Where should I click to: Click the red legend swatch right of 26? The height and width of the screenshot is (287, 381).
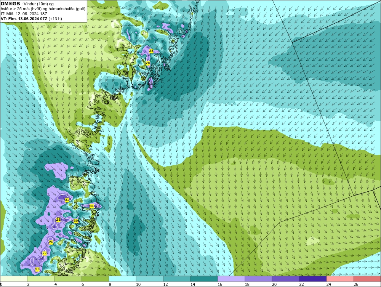(367, 279)
